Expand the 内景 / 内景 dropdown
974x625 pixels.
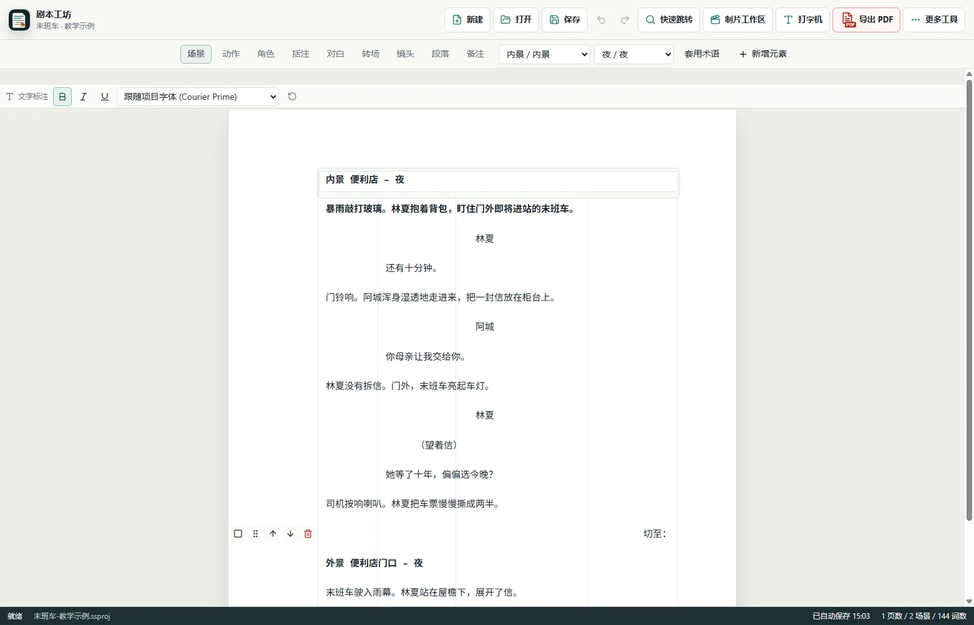544,54
